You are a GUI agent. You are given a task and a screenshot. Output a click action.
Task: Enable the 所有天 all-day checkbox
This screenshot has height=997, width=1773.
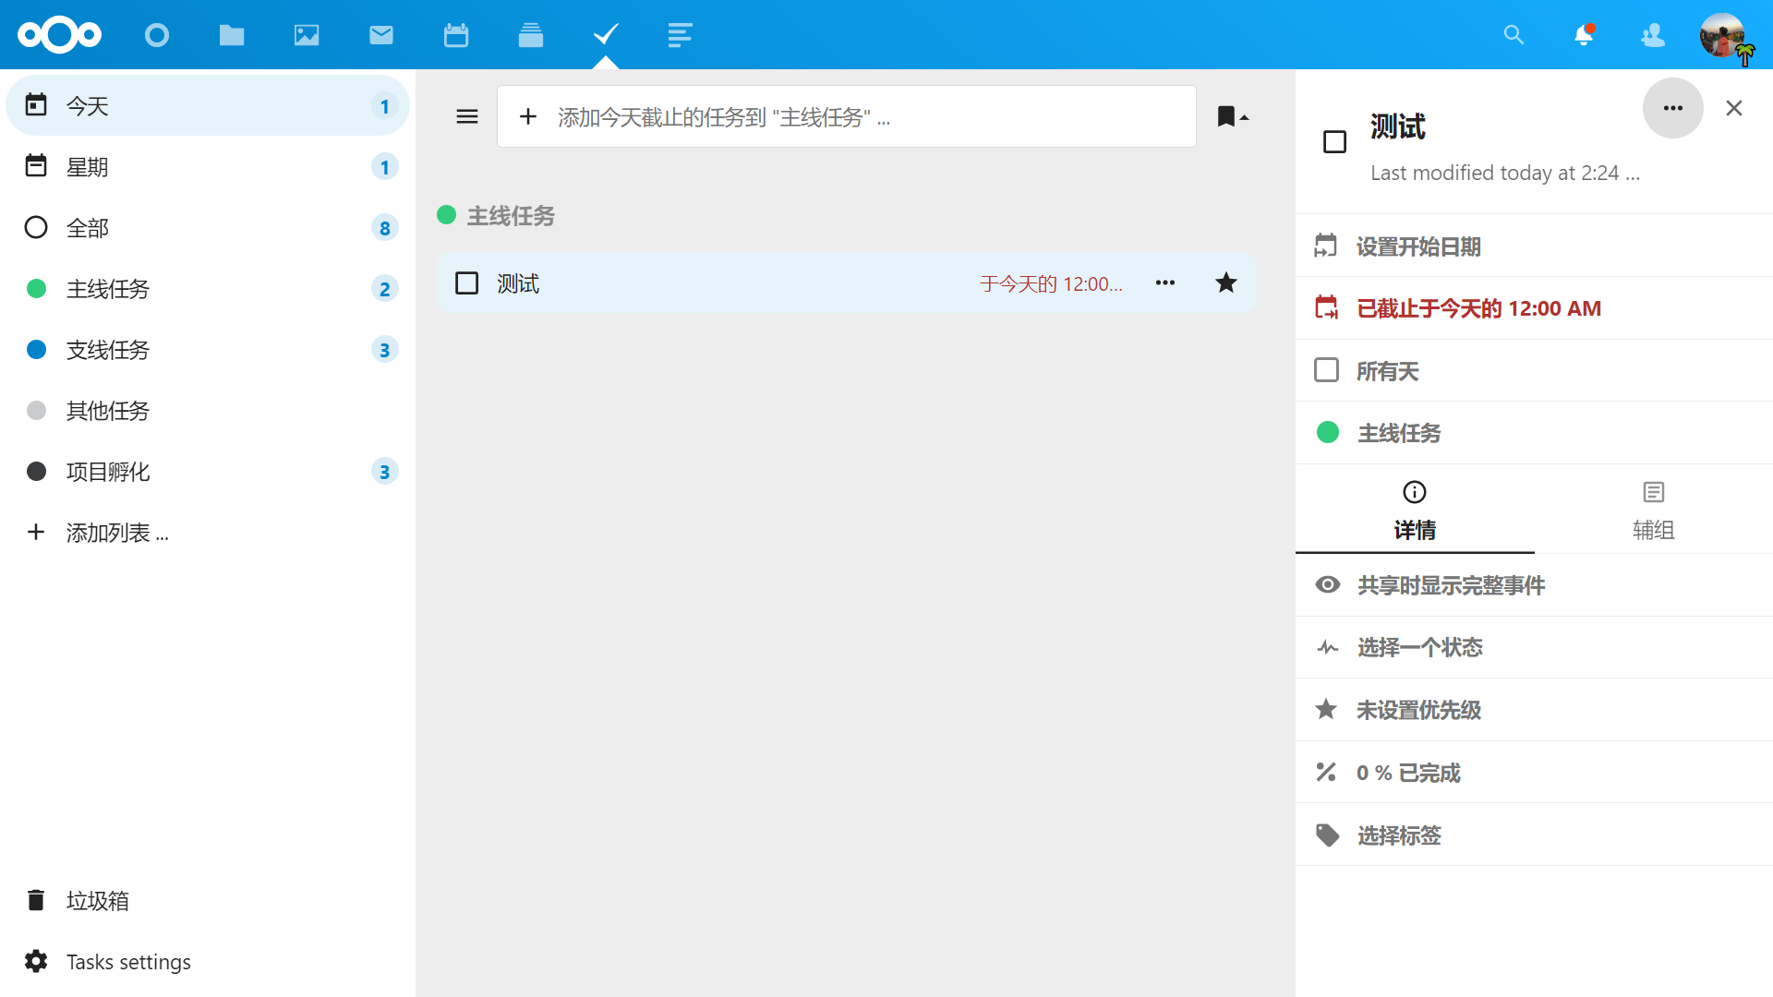click(1326, 370)
